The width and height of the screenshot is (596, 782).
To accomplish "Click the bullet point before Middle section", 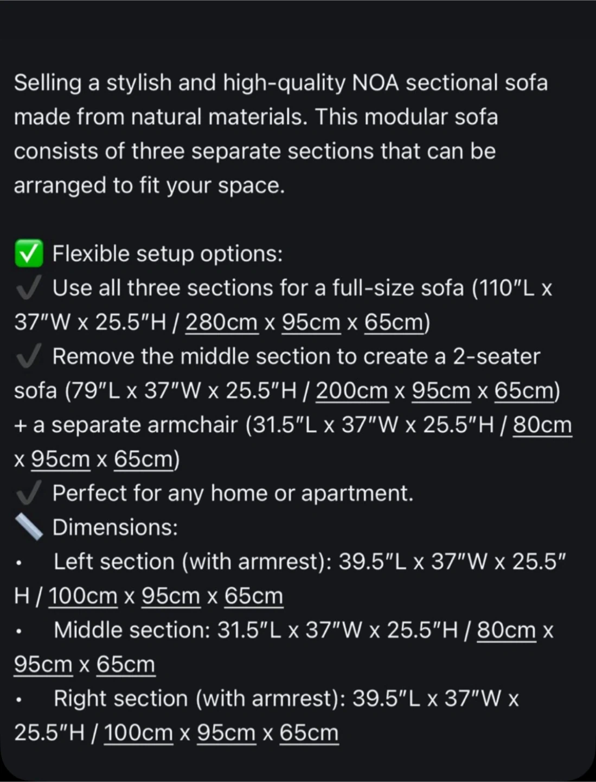I will tap(19, 632).
